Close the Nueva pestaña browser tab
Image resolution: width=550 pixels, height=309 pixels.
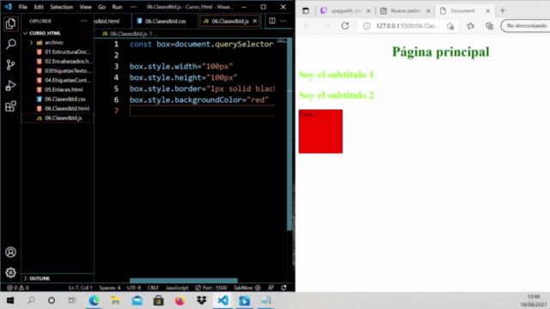tap(428, 11)
